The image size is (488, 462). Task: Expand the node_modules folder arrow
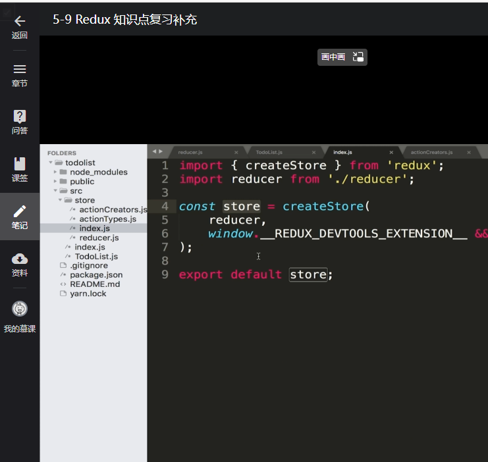pos(55,172)
